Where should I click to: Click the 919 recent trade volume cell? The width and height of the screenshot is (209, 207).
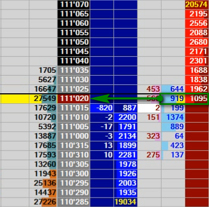[x=173, y=98]
